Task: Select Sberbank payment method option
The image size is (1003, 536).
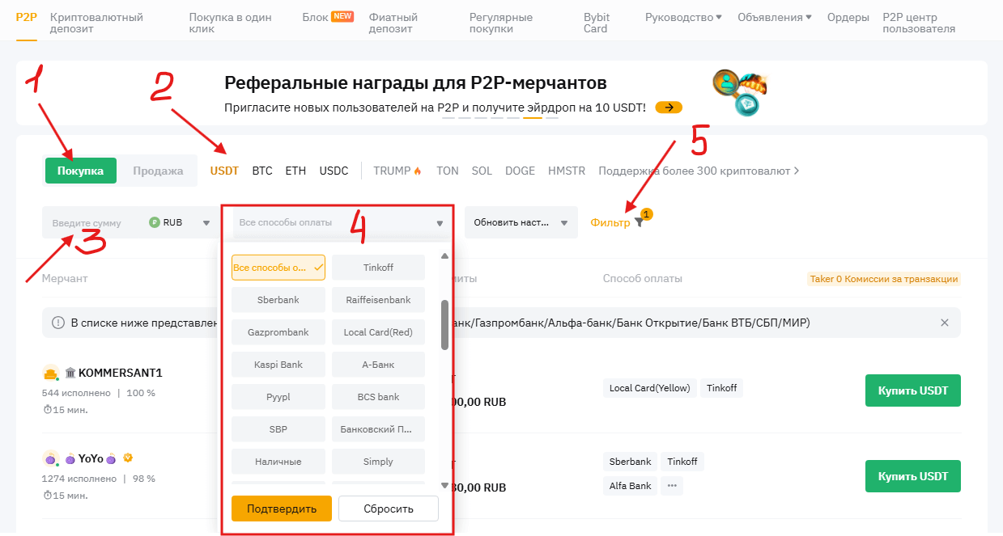Action: (278, 300)
